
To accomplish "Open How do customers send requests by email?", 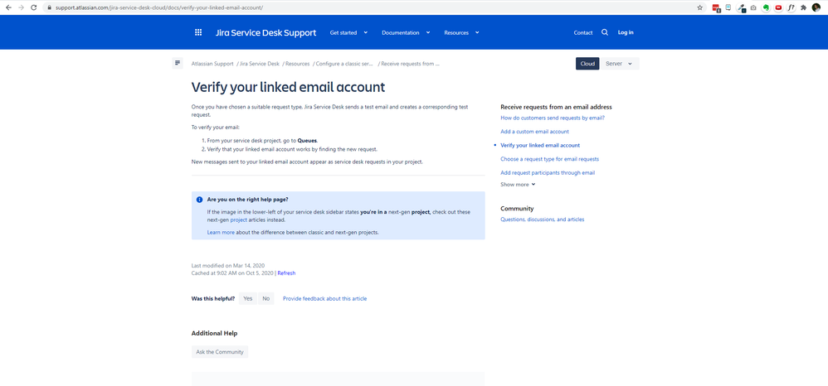I will pos(553,118).
